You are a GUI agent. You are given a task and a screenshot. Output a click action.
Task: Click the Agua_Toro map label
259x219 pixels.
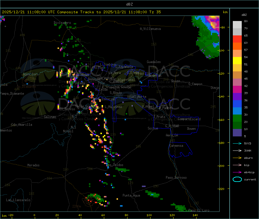click(31, 74)
